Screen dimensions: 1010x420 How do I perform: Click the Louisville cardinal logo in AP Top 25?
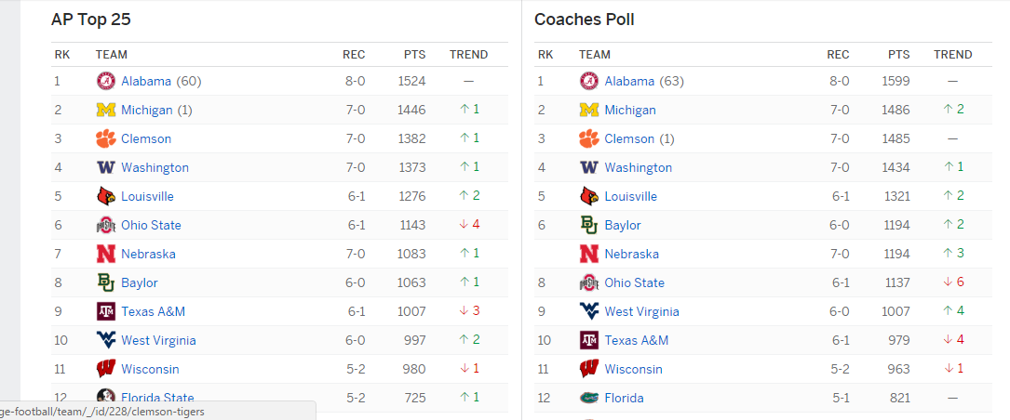point(105,196)
